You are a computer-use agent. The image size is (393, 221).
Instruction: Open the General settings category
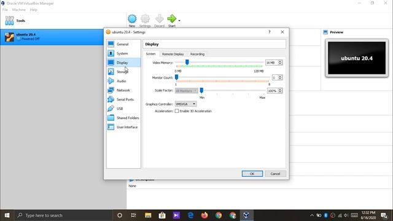[x=123, y=44]
